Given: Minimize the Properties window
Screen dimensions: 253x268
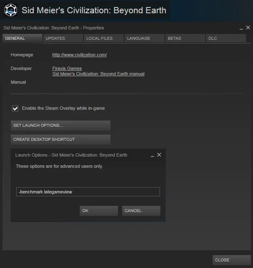Looking at the screenshot, I should pyautogui.click(x=241, y=29).
